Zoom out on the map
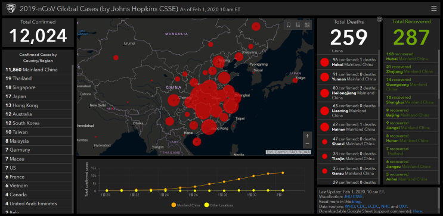The image size is (443, 216). tap(308, 144)
